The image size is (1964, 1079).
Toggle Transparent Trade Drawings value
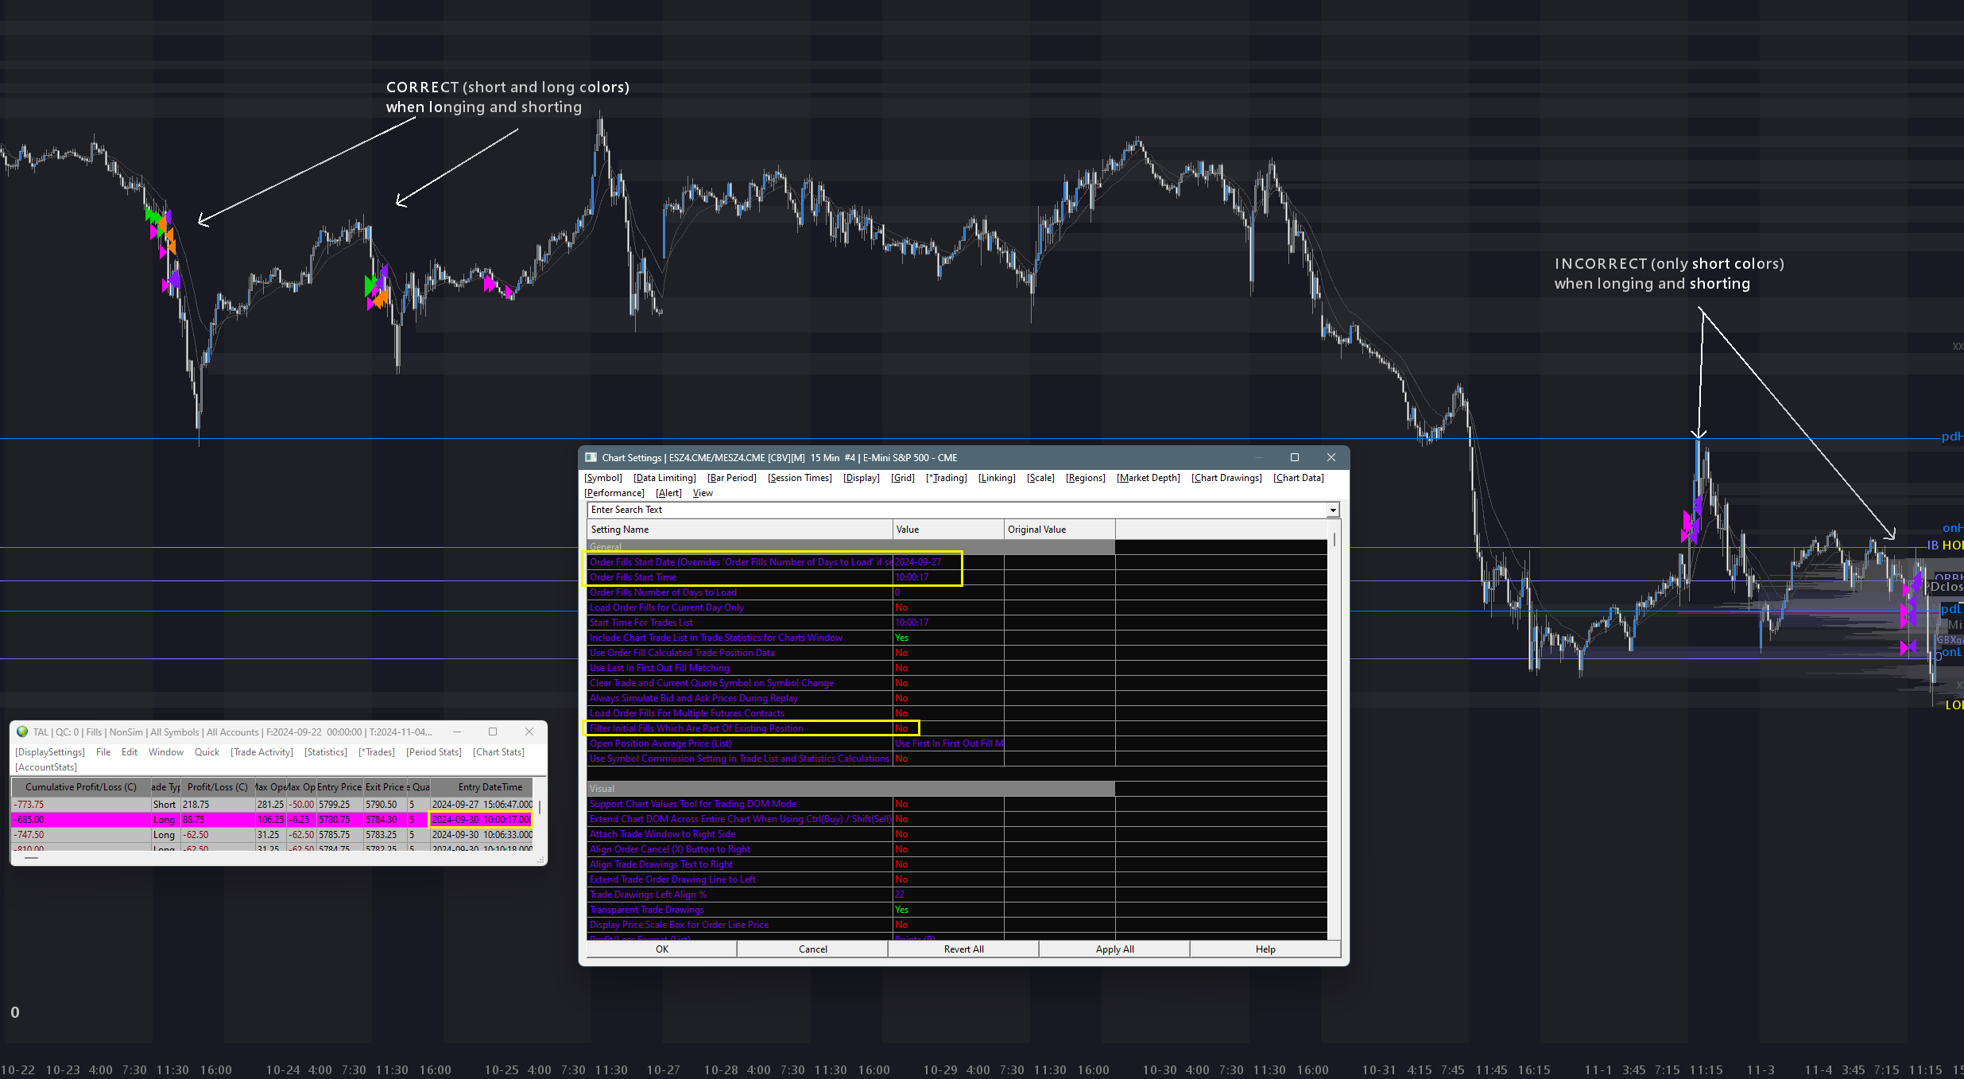point(901,910)
